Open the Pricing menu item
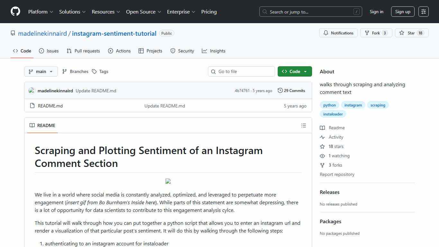The width and height of the screenshot is (439, 247). 209,12
